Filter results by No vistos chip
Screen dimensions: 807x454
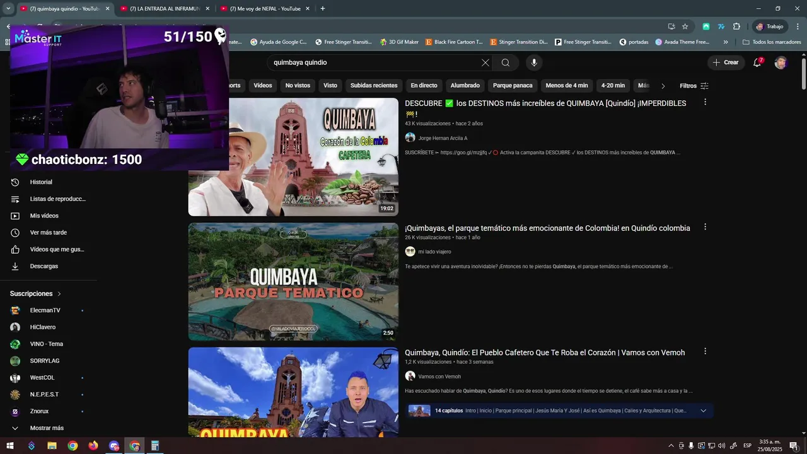pyautogui.click(x=298, y=86)
